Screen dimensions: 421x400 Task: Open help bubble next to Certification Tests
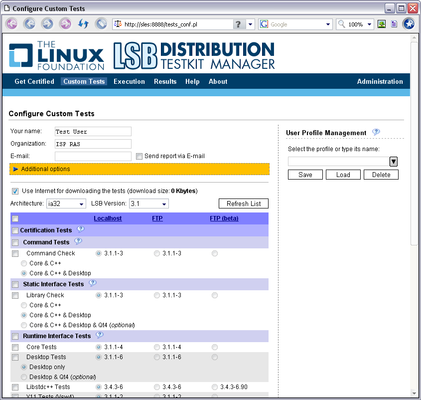click(x=81, y=229)
